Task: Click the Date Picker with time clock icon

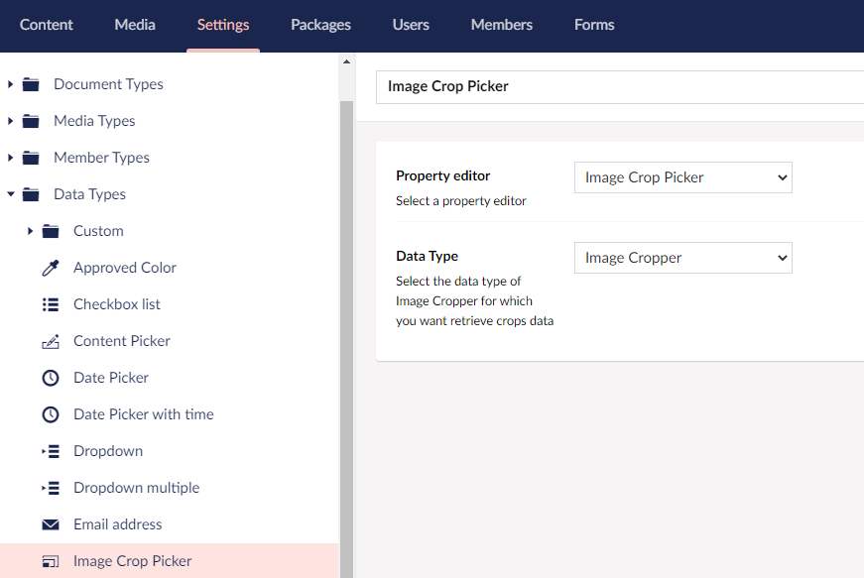Action: pyautogui.click(x=51, y=414)
